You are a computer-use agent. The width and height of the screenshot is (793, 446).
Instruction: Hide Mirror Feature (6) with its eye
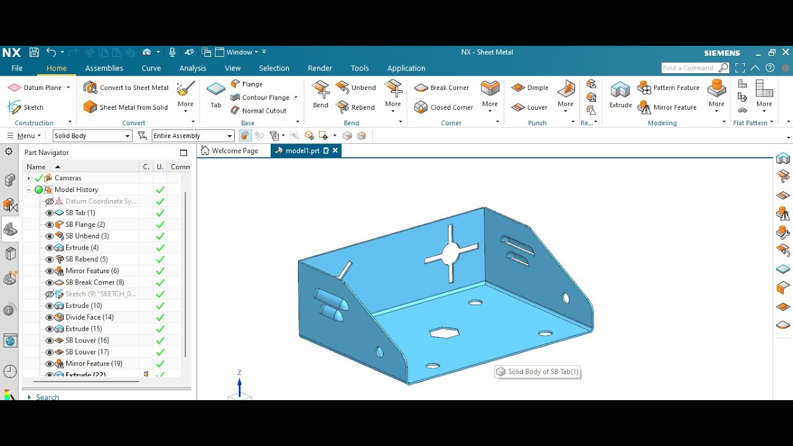tap(50, 271)
